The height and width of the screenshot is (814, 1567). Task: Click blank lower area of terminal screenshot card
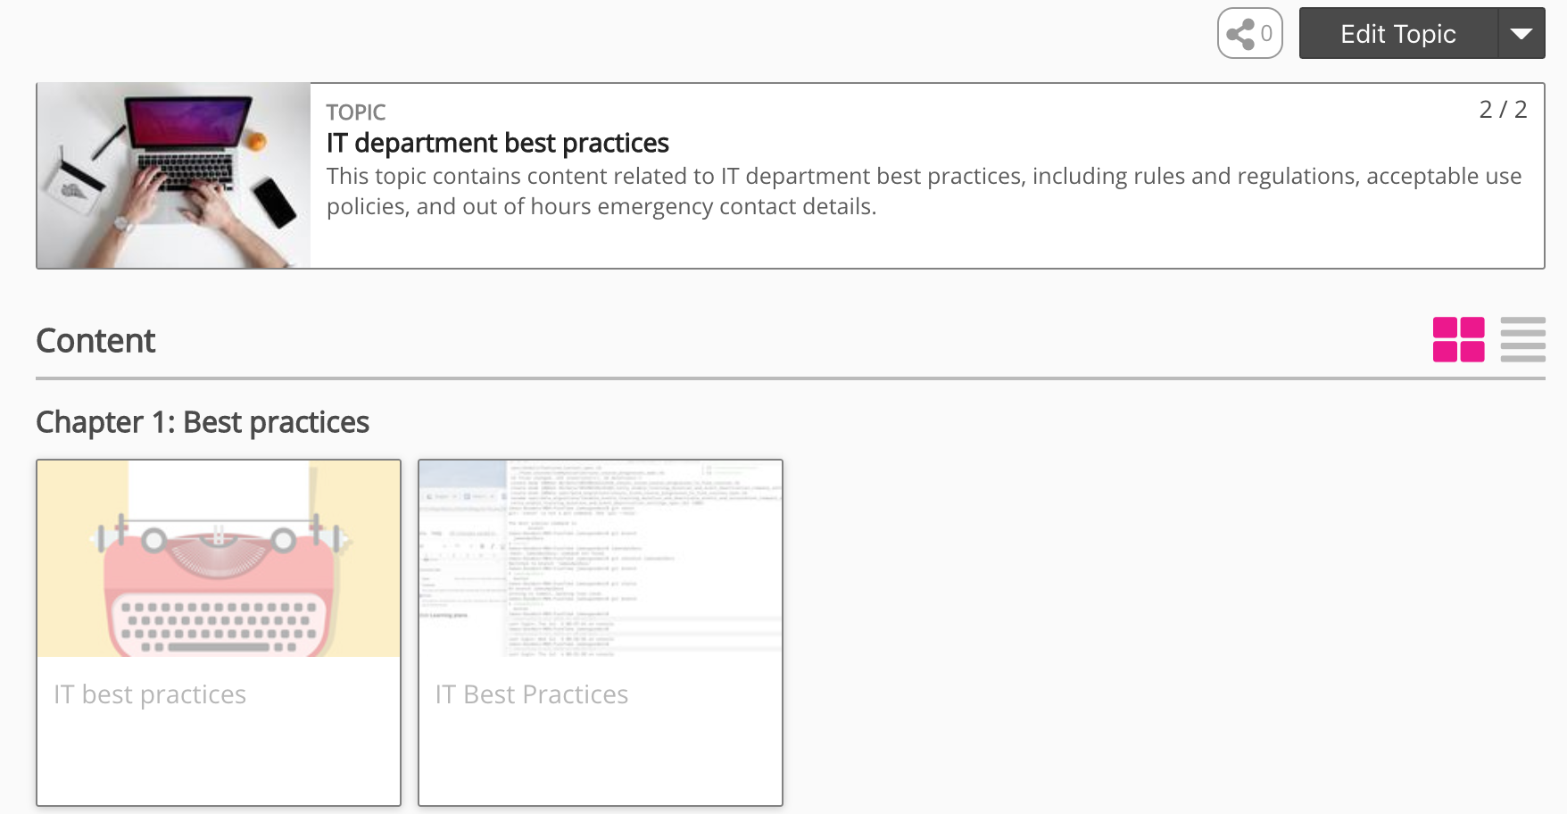[x=601, y=760]
